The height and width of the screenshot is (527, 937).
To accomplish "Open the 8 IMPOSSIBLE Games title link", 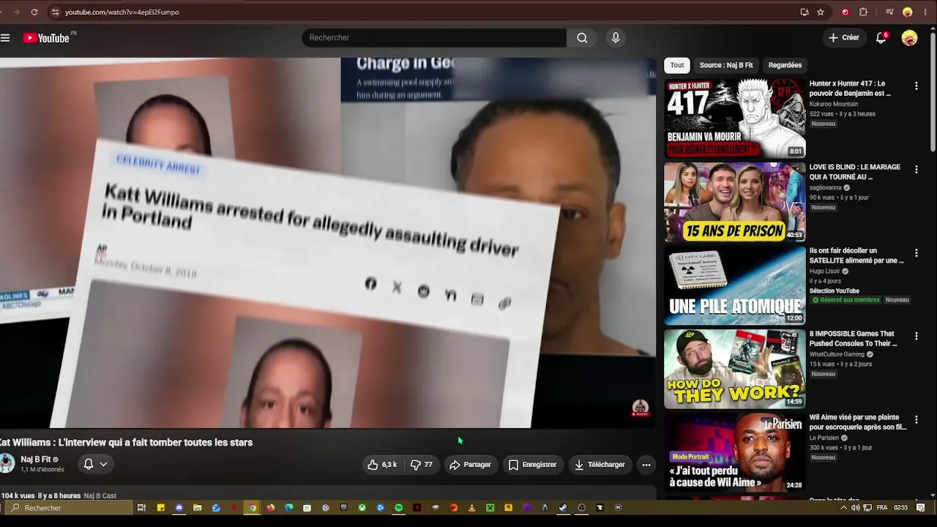I will pyautogui.click(x=854, y=339).
